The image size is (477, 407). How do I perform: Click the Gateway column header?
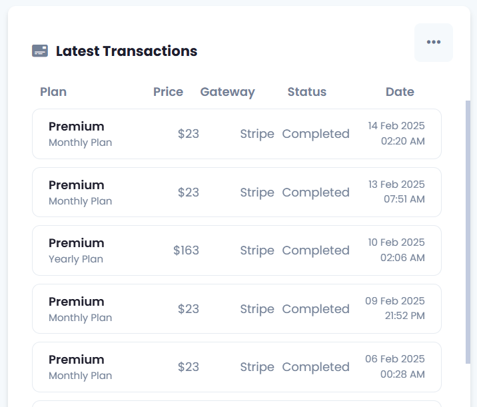(x=227, y=92)
